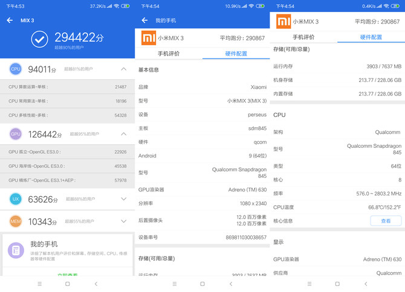This screenshot has width=405, height=292.
Task: Tap the orange Xiaomi logo in the rightmost screen
Action: tap(283, 22)
